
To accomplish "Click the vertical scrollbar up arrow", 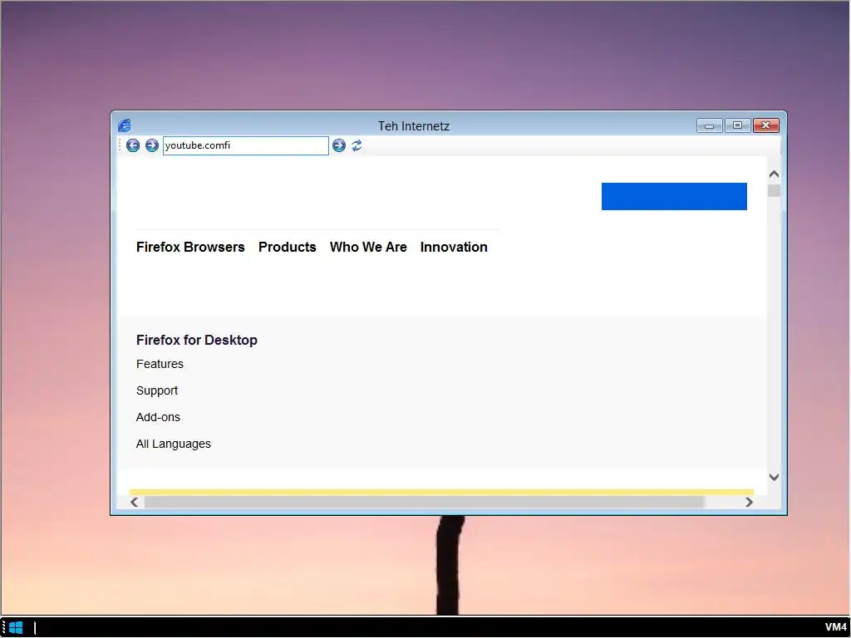I will pyautogui.click(x=774, y=174).
